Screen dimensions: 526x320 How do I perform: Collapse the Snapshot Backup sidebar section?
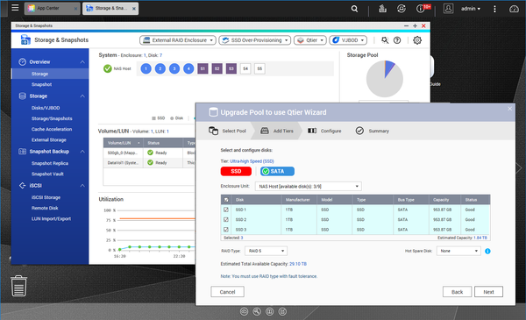[x=82, y=152]
